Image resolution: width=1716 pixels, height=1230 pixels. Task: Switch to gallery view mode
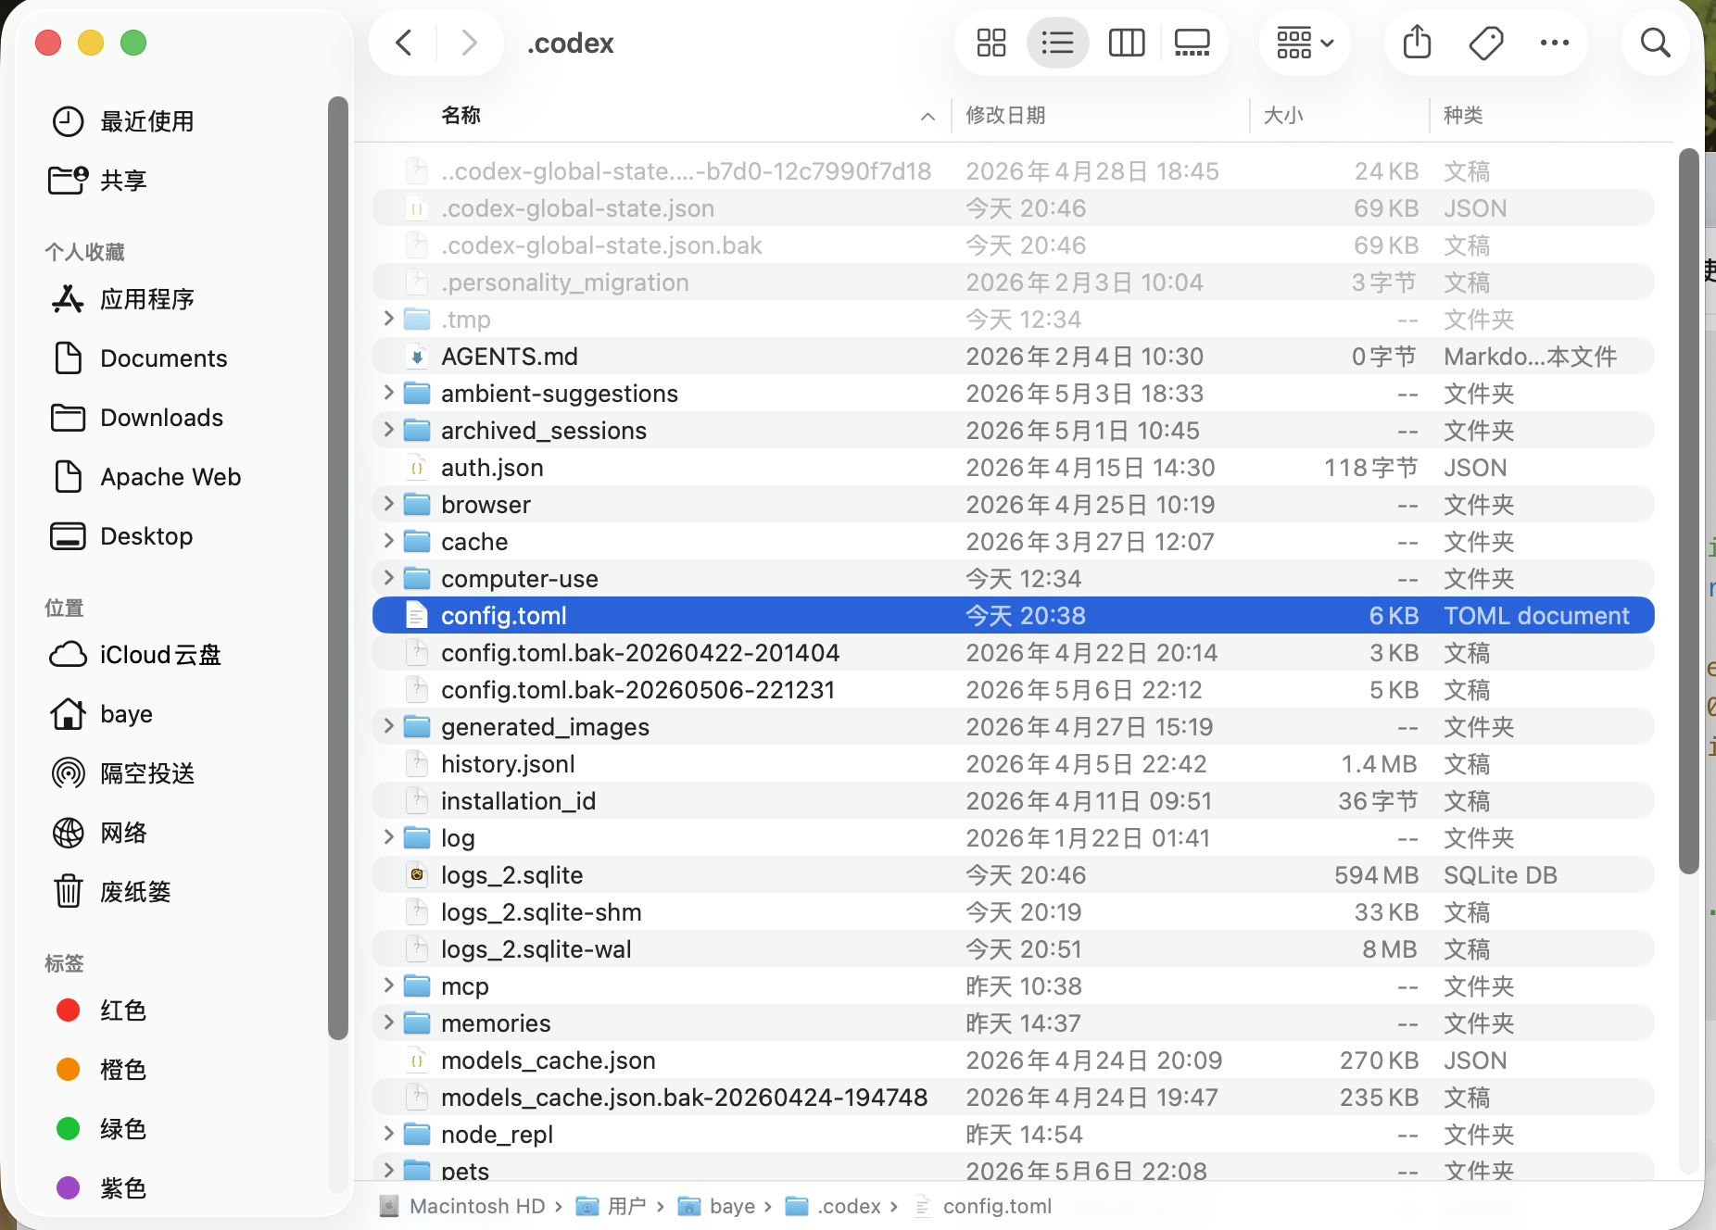(x=1192, y=43)
